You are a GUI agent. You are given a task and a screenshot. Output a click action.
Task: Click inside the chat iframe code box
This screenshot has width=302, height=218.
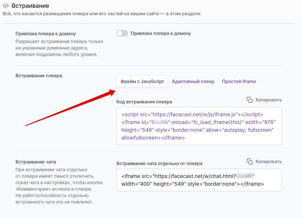pos(199,180)
